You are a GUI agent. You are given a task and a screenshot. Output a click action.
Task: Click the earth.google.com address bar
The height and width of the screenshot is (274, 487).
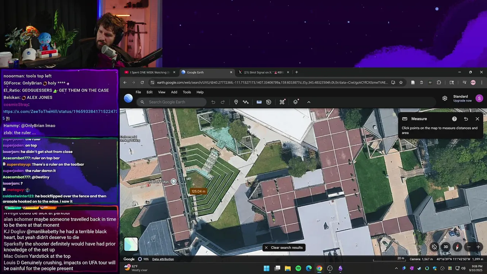pos(272,82)
